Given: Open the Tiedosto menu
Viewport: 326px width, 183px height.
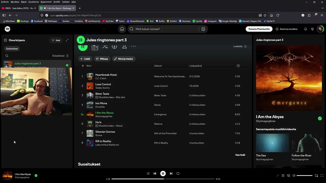Looking at the screenshot, I should pos(5,2).
